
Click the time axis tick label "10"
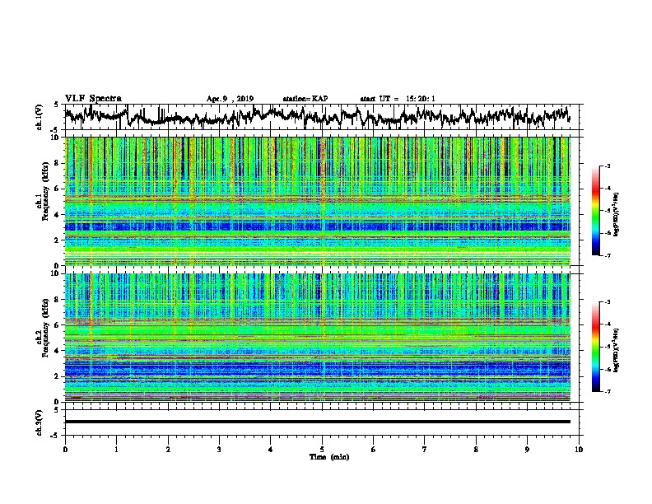579,450
